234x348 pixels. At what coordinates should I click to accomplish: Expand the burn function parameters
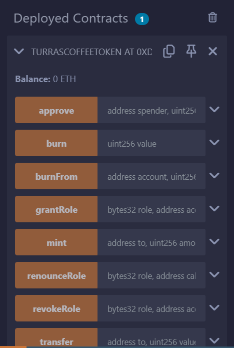pos(214,143)
